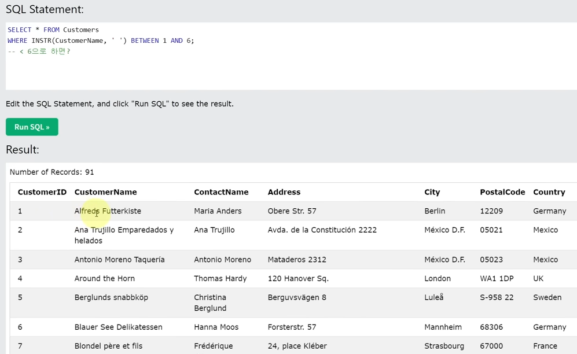Click the Around the Horn cell
The width and height of the screenshot is (577, 354).
coord(105,278)
